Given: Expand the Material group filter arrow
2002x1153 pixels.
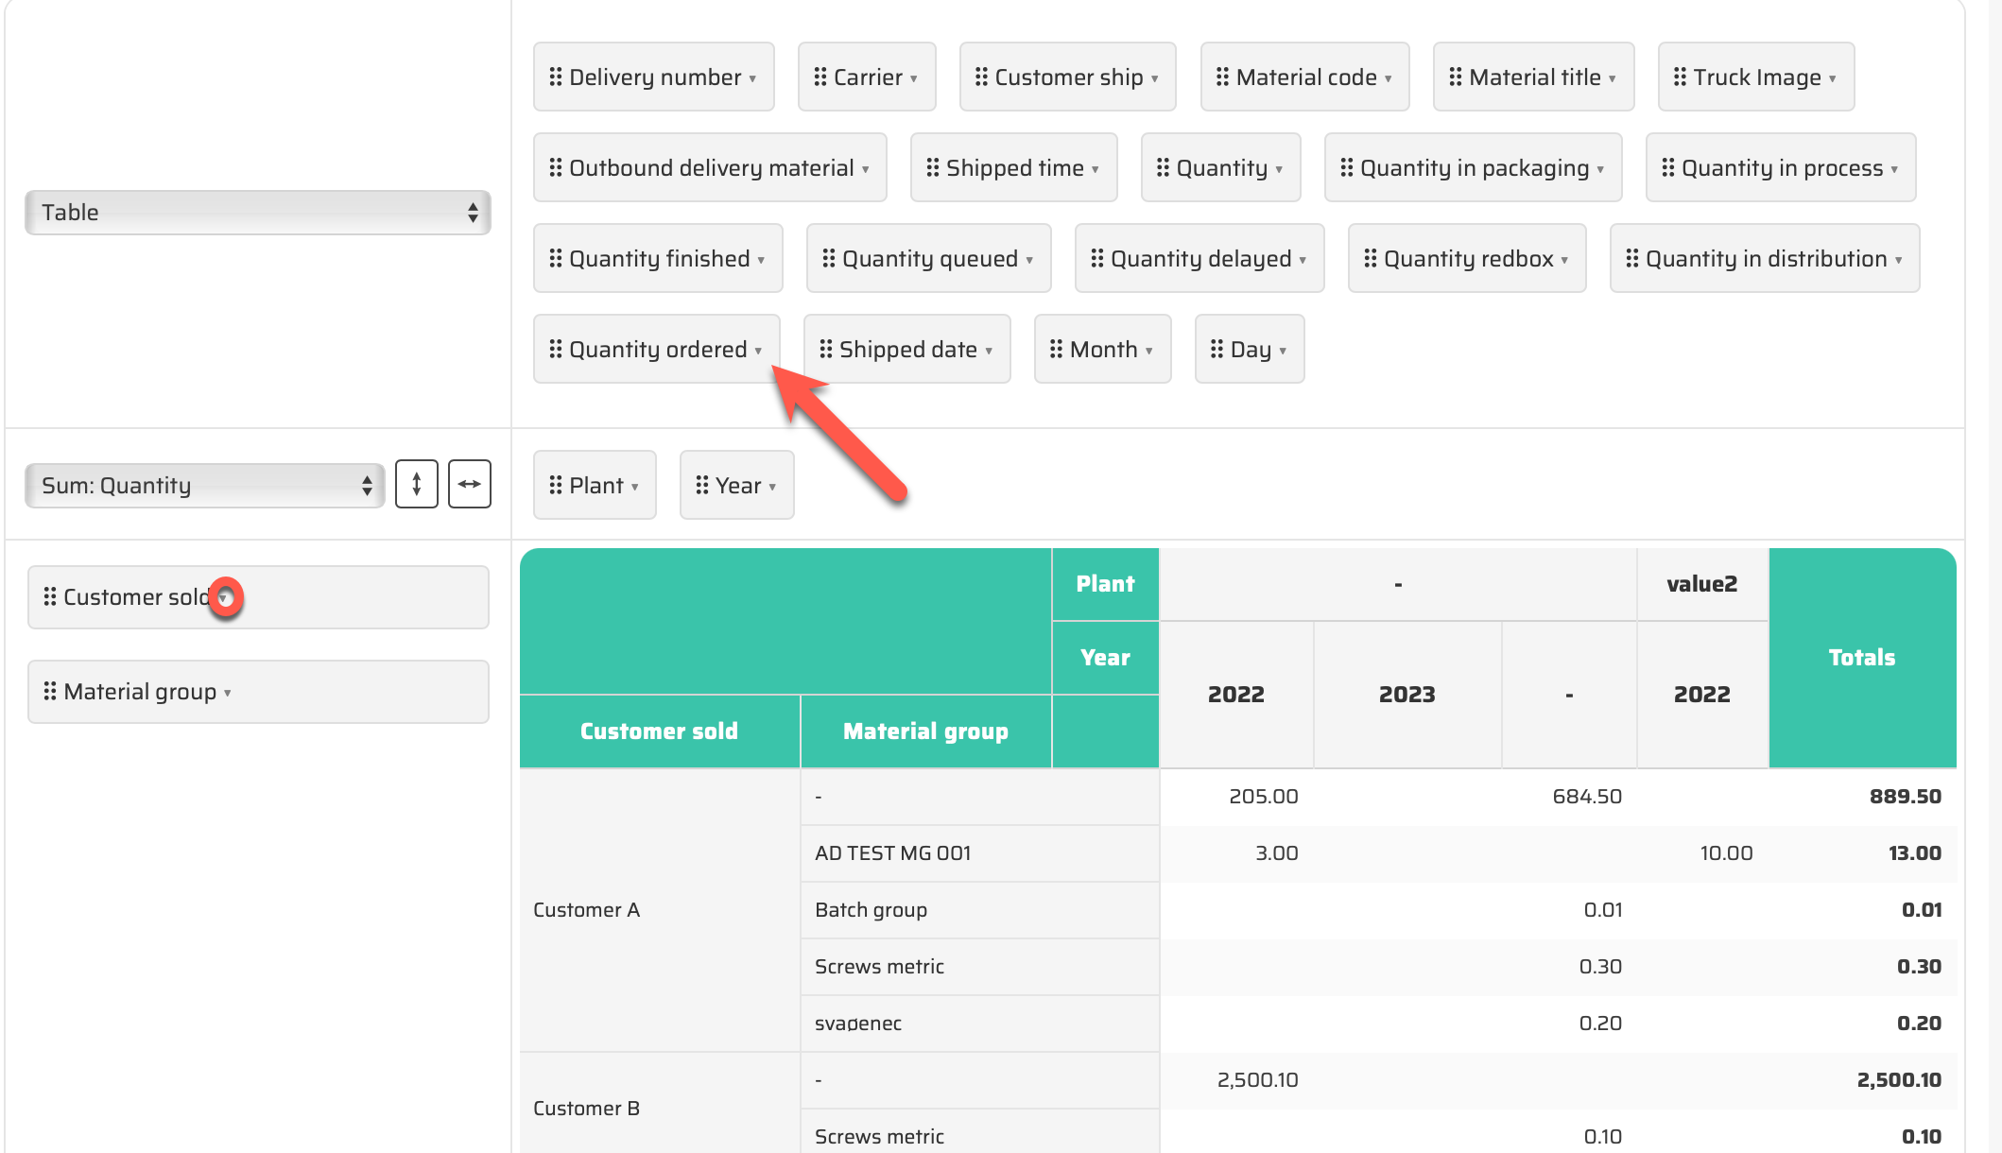Looking at the screenshot, I should coord(227,693).
